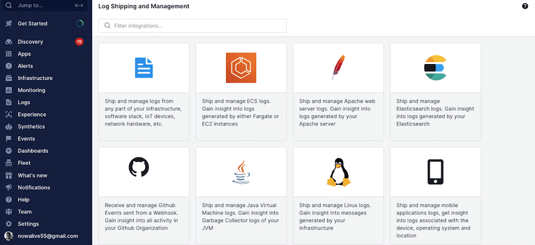The width and height of the screenshot is (535, 245).
Task: Select the orange AWS ECS logo
Action: [x=241, y=68]
